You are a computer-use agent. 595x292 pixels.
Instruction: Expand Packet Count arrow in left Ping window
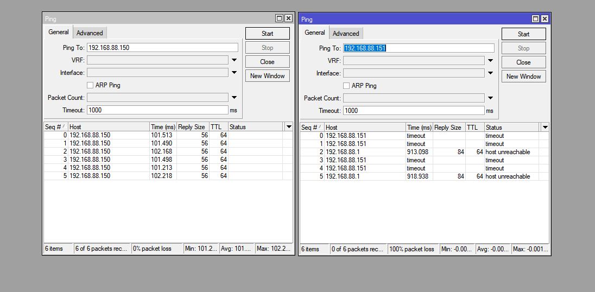coord(234,98)
